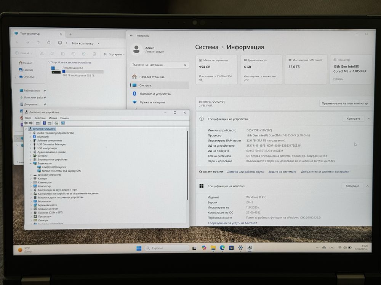Click Back arrow in Device Manager toolbar
381x285 pixels.
pyautogui.click(x=26, y=123)
